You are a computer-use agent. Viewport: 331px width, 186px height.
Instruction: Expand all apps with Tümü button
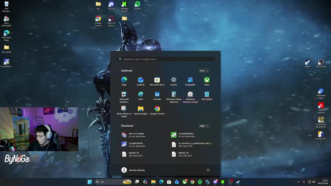point(204,71)
